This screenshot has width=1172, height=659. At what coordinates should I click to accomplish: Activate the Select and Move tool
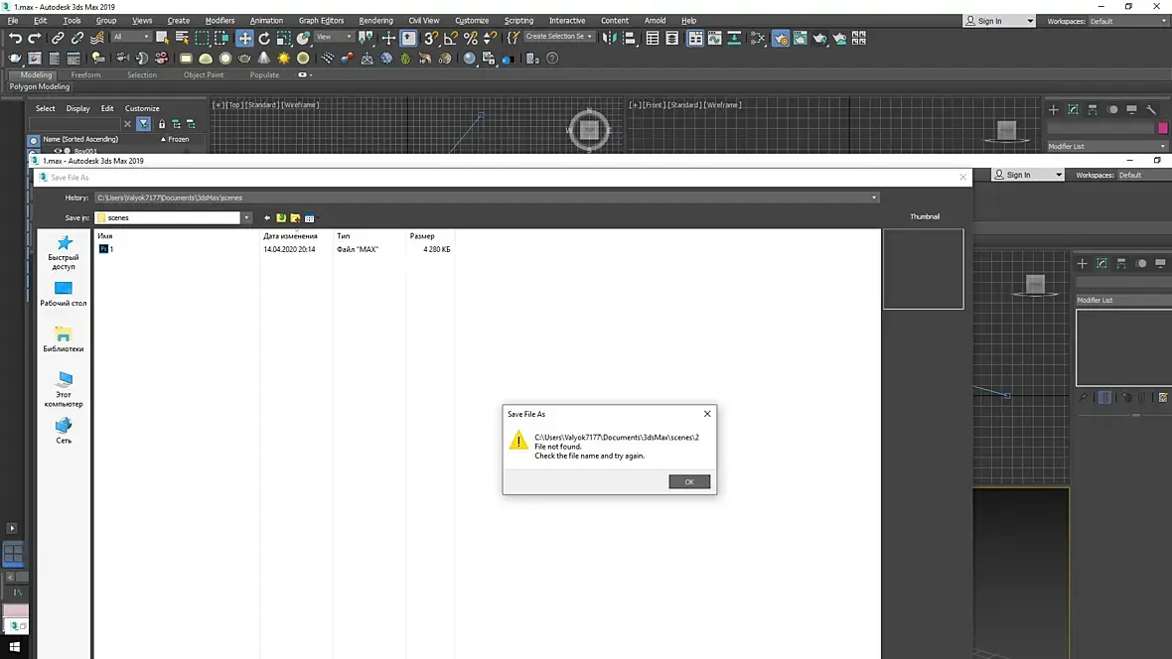click(x=244, y=38)
